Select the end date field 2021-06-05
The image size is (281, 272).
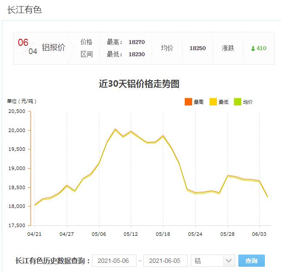[166, 261]
